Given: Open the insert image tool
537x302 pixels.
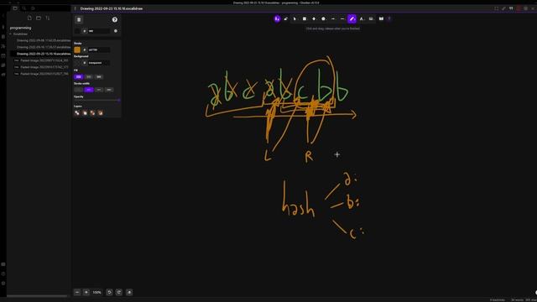Looking at the screenshot, I should 371,18.
